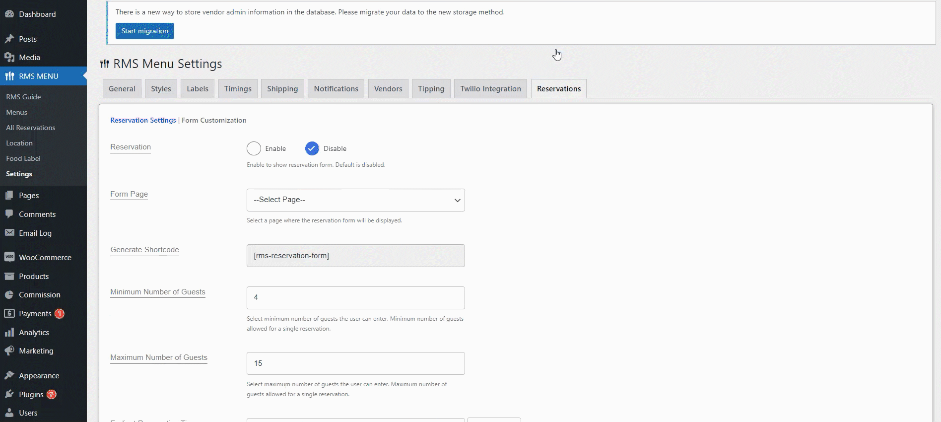Click the RMS MENU cutlery icon

(9, 76)
